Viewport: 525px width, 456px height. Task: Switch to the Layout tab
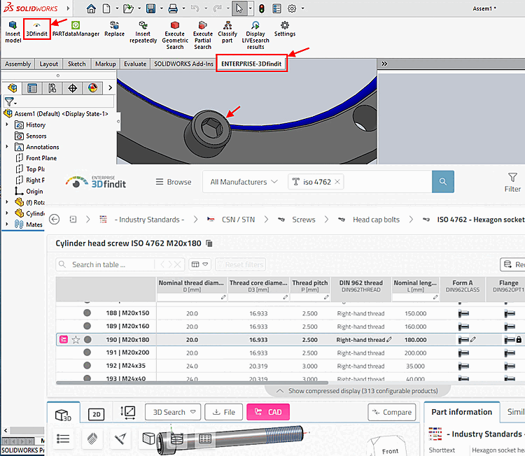[x=48, y=64]
